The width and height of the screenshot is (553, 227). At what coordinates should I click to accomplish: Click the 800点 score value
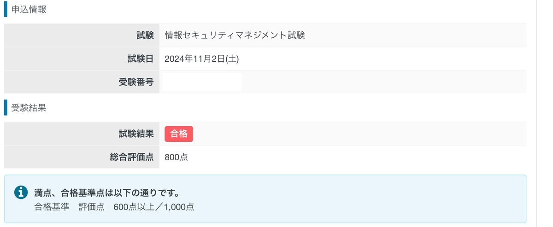click(x=176, y=157)
